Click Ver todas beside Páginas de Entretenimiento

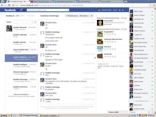pyautogui.click(x=124, y=18)
